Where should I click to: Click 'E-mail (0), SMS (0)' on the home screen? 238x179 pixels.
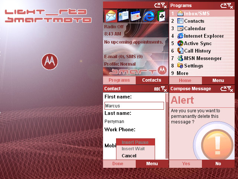pyautogui.click(x=123, y=57)
